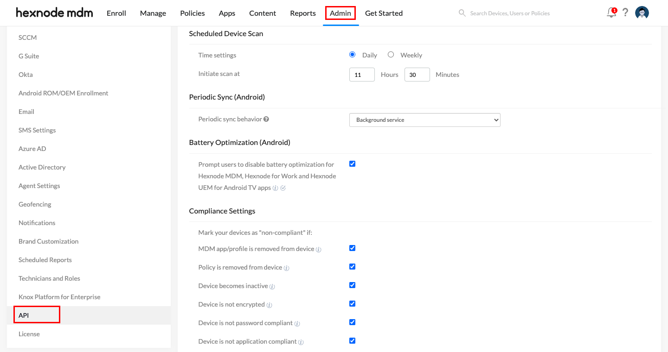This screenshot has height=352, width=668.
Task: Open Technicians and Roles
Action: 49,278
